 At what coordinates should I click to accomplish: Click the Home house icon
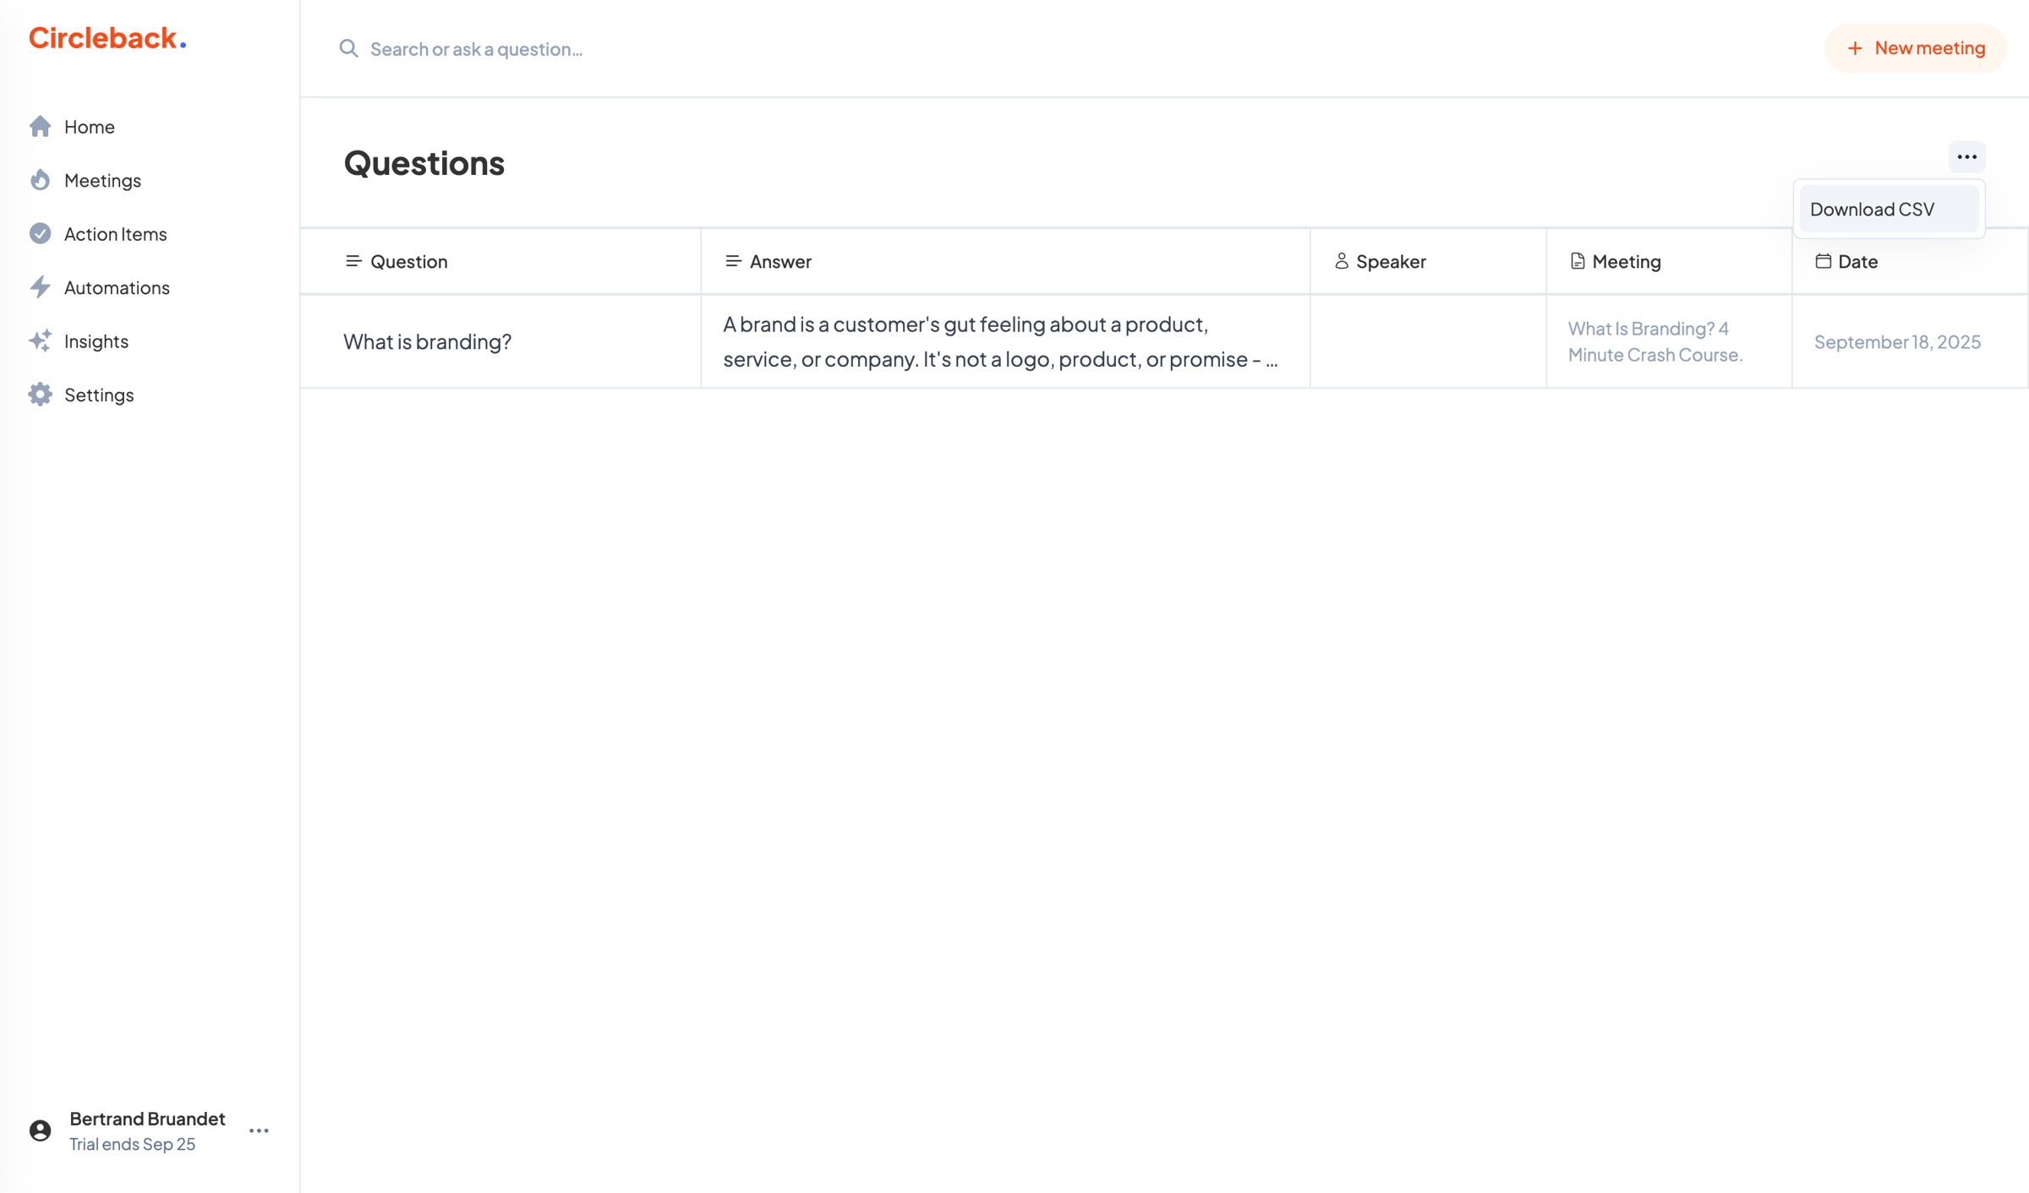click(40, 126)
